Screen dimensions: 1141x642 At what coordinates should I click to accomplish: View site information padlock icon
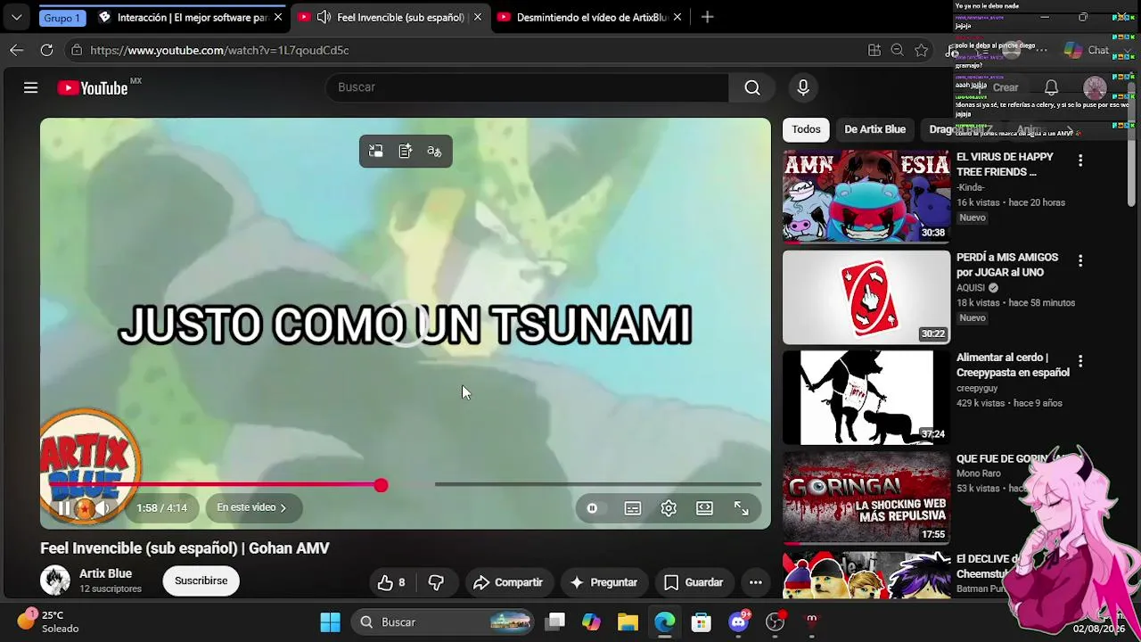pos(77,50)
